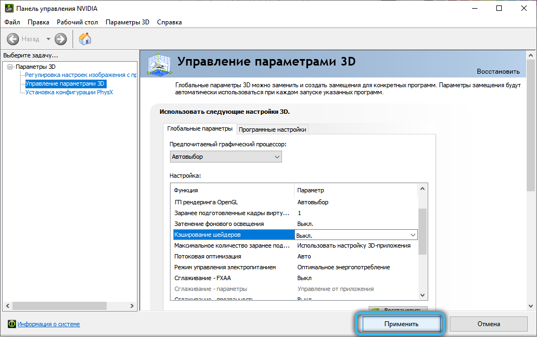Collapse the Параметры 3D tree node
537x337 pixels.
click(10, 67)
